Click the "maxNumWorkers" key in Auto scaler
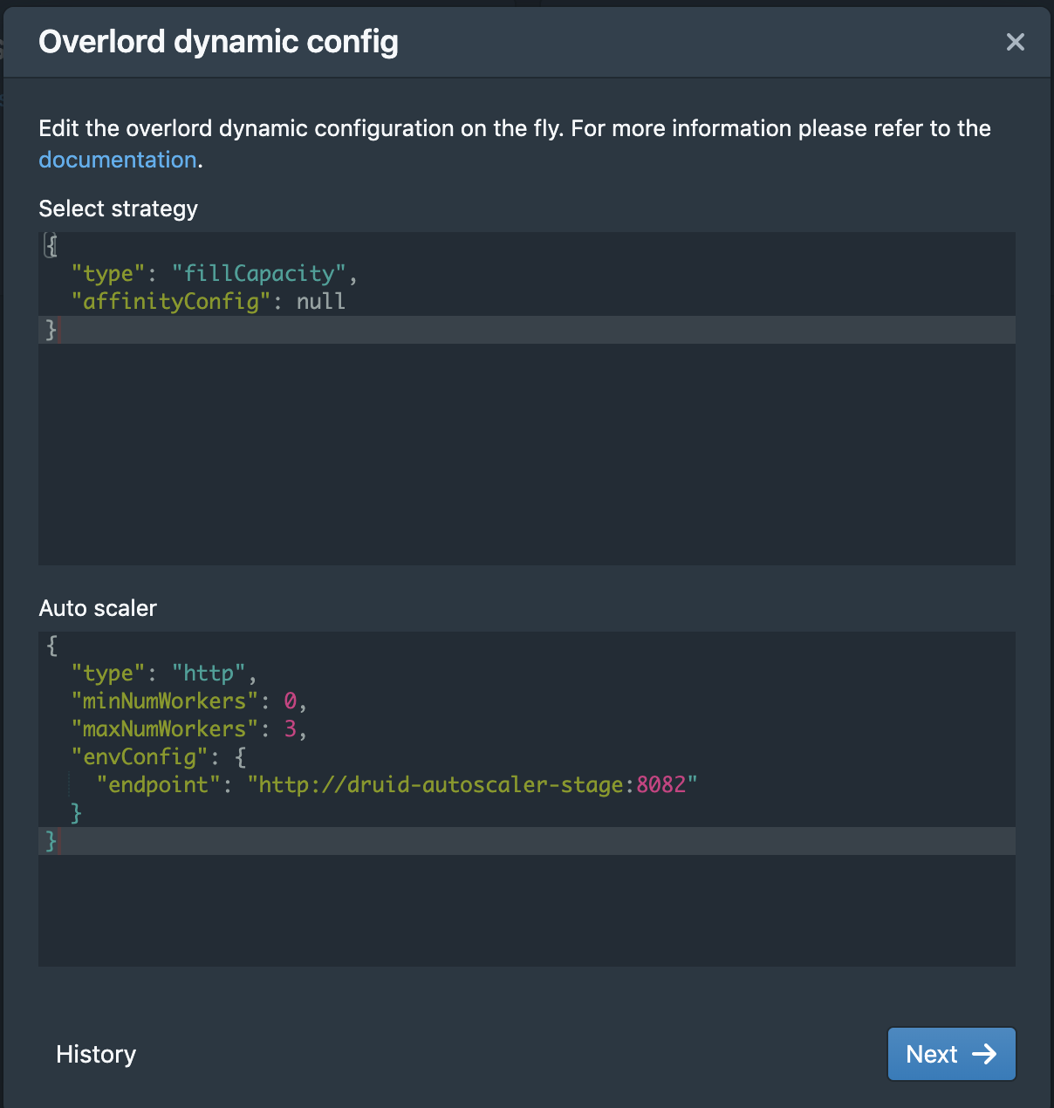This screenshot has width=1054, height=1108. [x=165, y=729]
